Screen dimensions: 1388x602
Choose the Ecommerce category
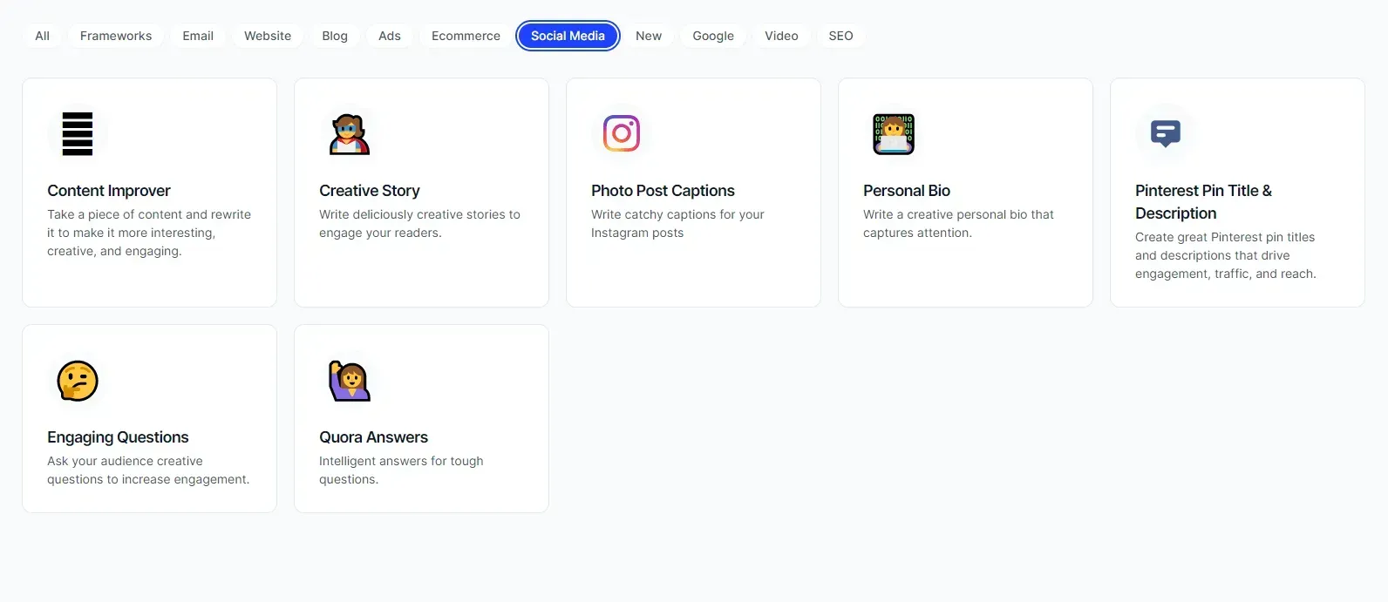click(x=466, y=36)
